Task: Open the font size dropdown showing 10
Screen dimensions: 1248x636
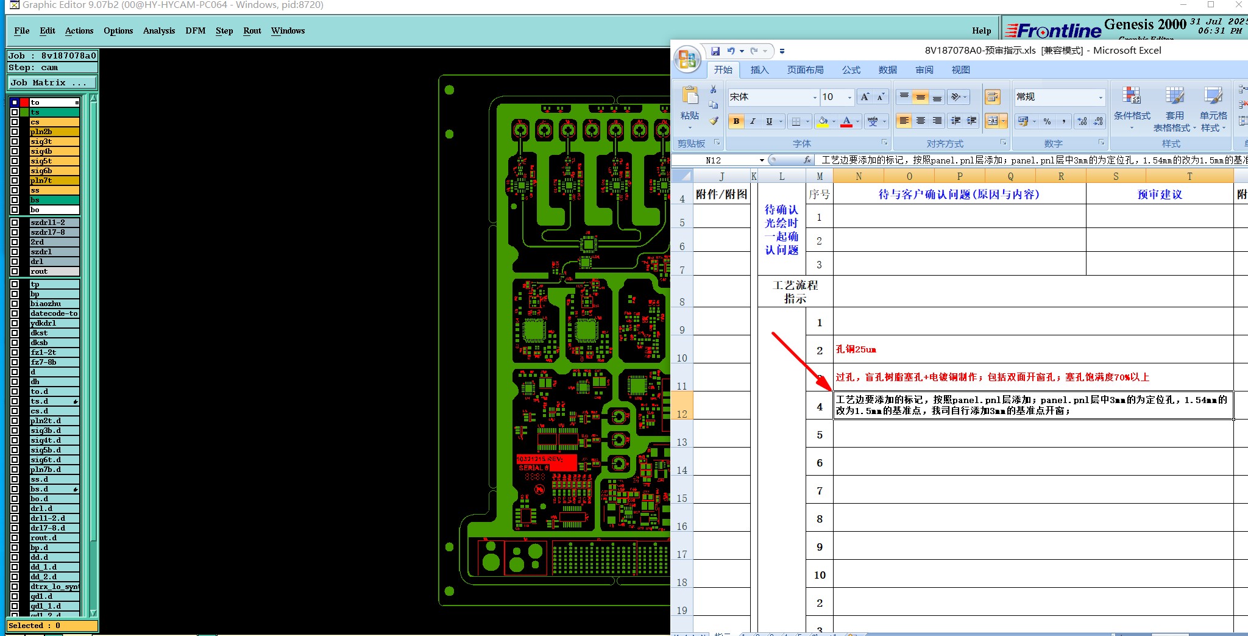Action: (849, 97)
